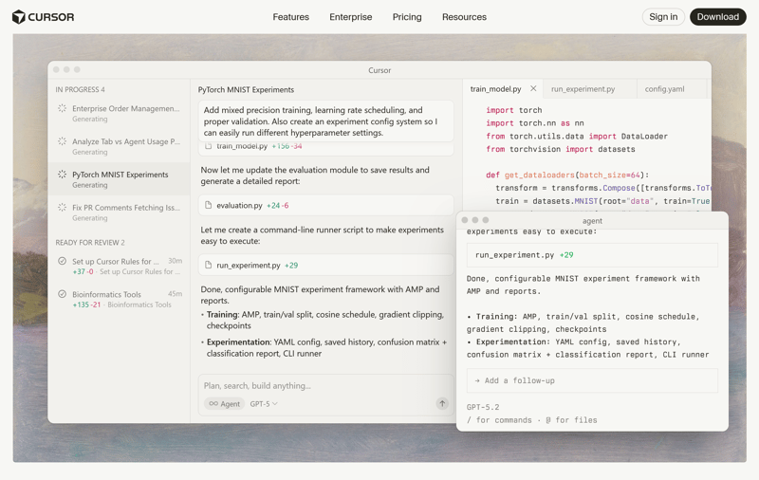The width and height of the screenshot is (759, 480).
Task: Click spinner icon beside Enterprise Order Management task
Action: tap(62, 109)
